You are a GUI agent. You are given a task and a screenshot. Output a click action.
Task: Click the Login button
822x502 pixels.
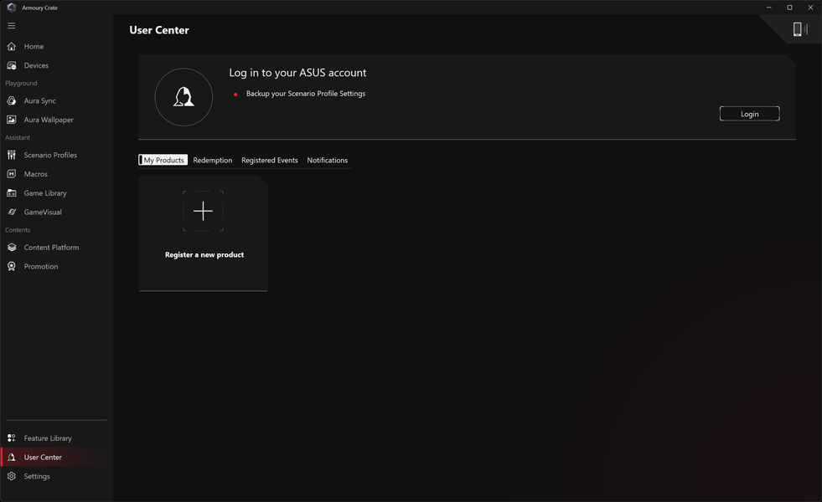(x=749, y=114)
